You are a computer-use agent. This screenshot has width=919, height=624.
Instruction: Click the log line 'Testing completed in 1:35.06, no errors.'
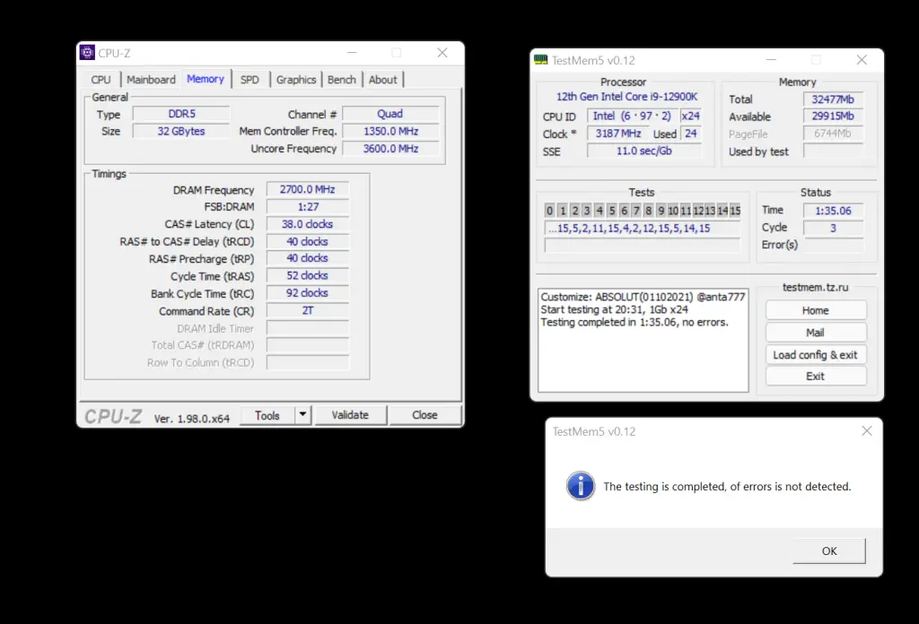click(x=635, y=322)
